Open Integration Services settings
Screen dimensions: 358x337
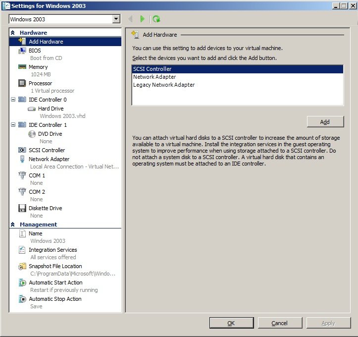pos(52,250)
